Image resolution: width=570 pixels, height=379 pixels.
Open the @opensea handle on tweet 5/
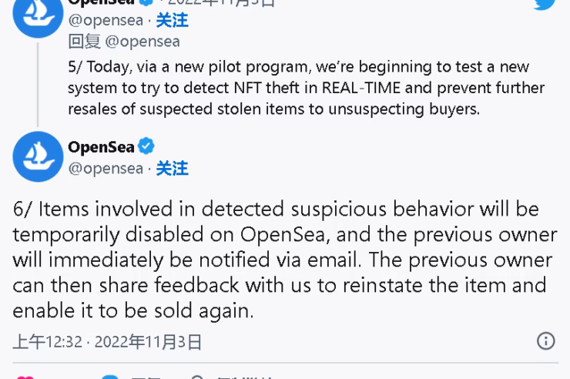[x=106, y=20]
